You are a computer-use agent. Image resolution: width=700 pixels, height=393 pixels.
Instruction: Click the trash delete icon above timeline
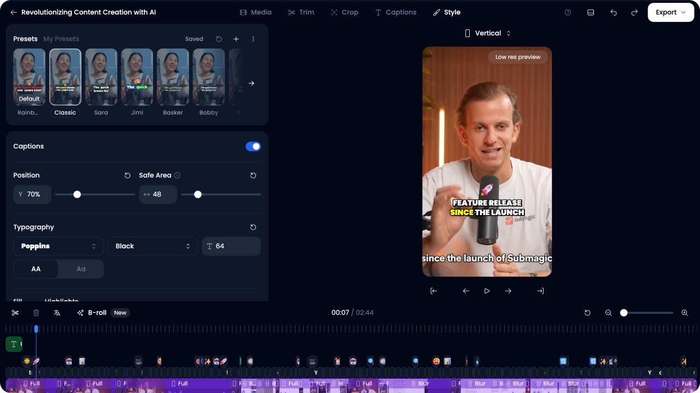[36, 313]
